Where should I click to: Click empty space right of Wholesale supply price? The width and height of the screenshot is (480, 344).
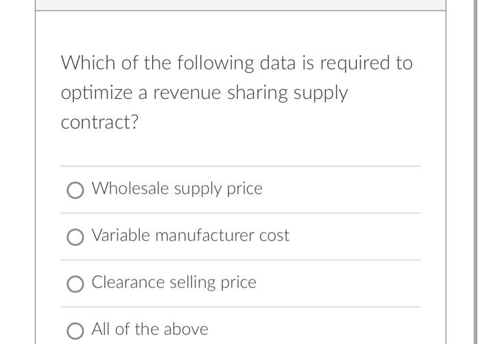coord(341,190)
